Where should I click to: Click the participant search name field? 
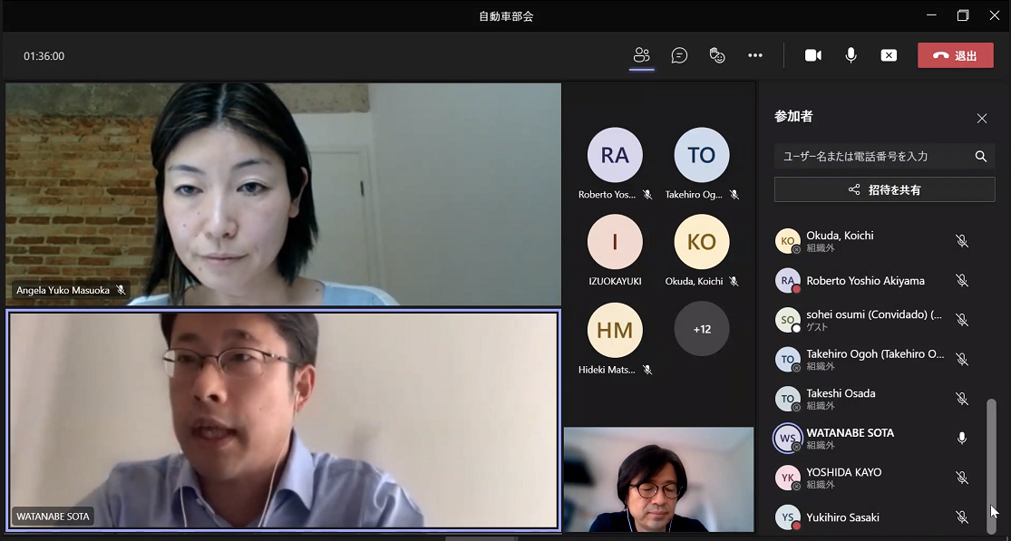coord(870,156)
